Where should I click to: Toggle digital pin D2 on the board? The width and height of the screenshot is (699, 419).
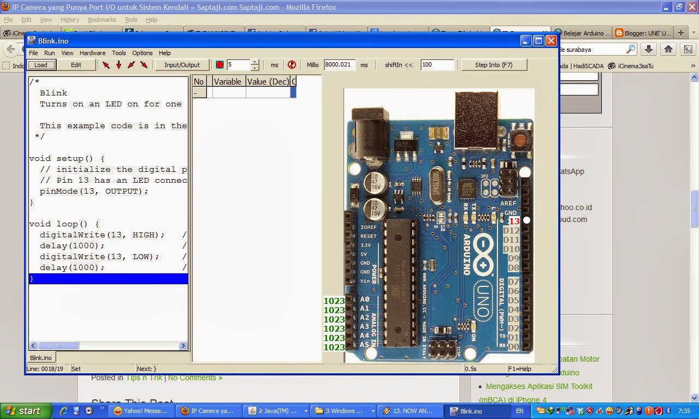pyautogui.click(x=513, y=328)
